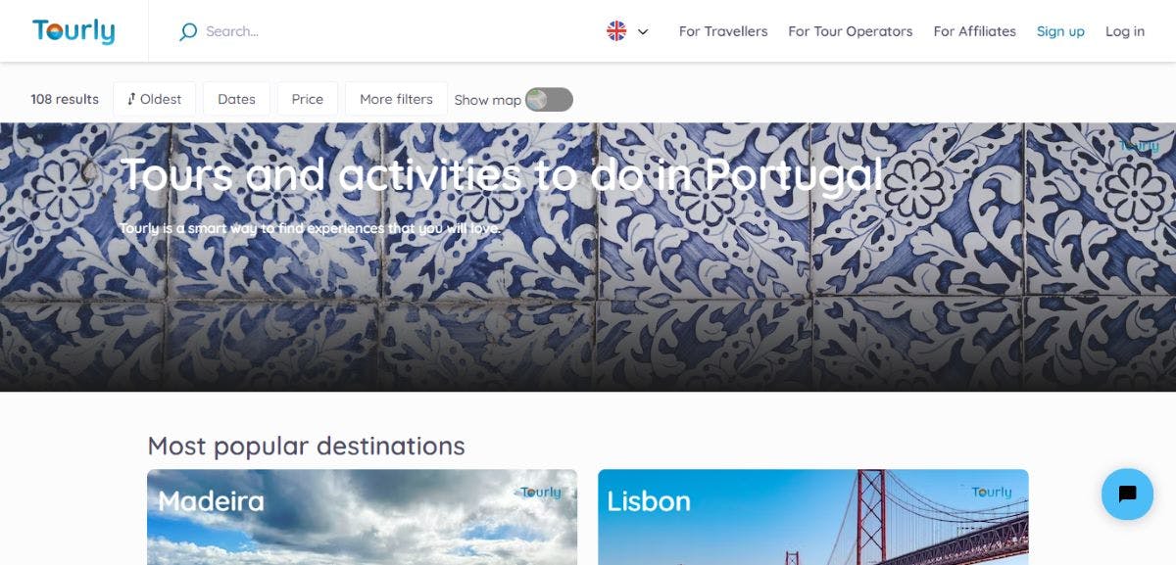Click the UK flag language icon

(x=616, y=31)
